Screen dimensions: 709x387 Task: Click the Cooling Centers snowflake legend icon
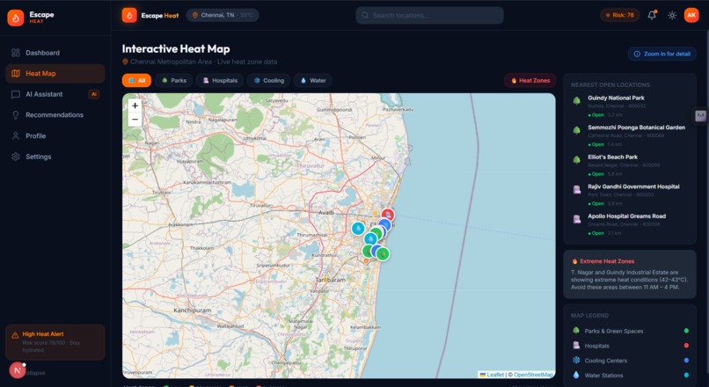576,361
